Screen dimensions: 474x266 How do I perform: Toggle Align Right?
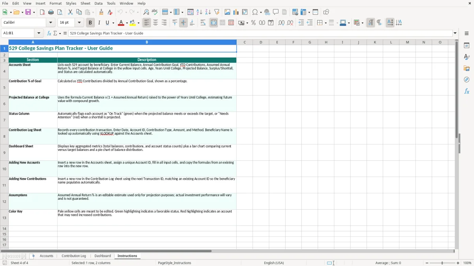coord(164,23)
